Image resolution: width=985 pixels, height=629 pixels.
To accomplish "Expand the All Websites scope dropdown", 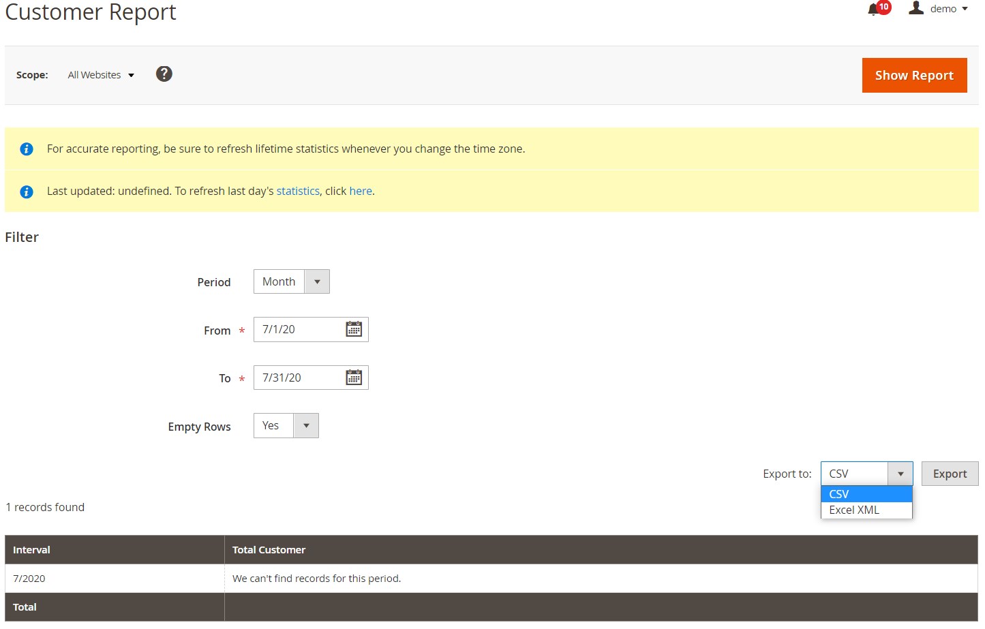I will point(101,75).
